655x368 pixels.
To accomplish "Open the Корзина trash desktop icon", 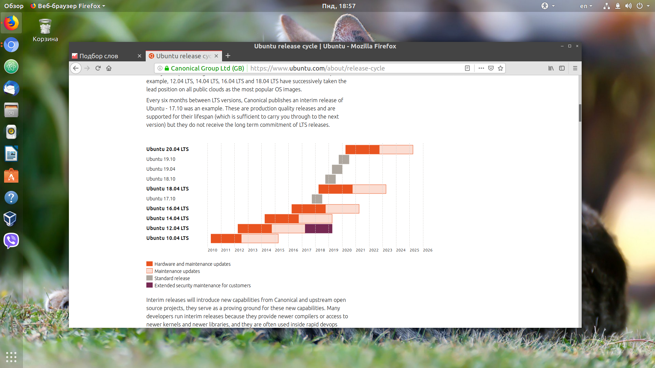I will pos(45,31).
